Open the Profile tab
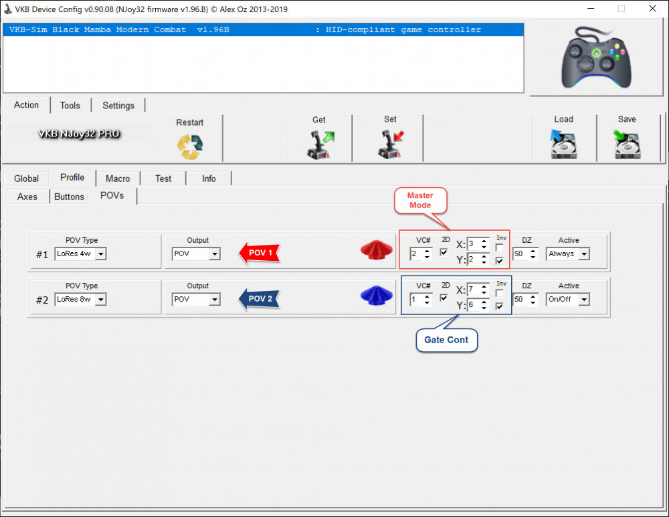The image size is (669, 517). pos(72,177)
